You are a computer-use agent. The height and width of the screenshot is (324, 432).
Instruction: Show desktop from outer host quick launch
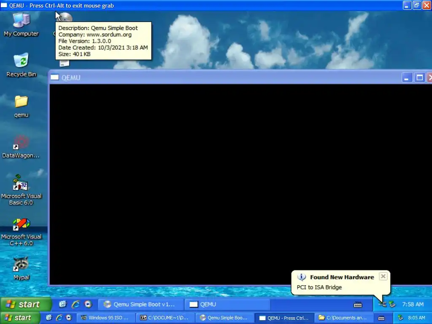(x=49, y=318)
